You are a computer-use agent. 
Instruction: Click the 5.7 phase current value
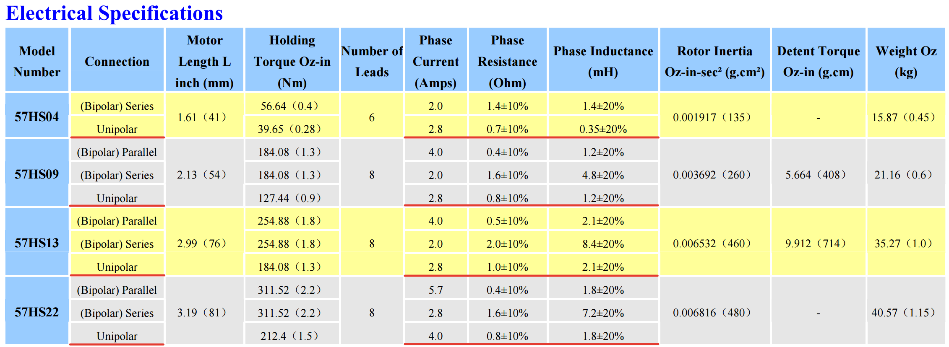click(x=435, y=290)
